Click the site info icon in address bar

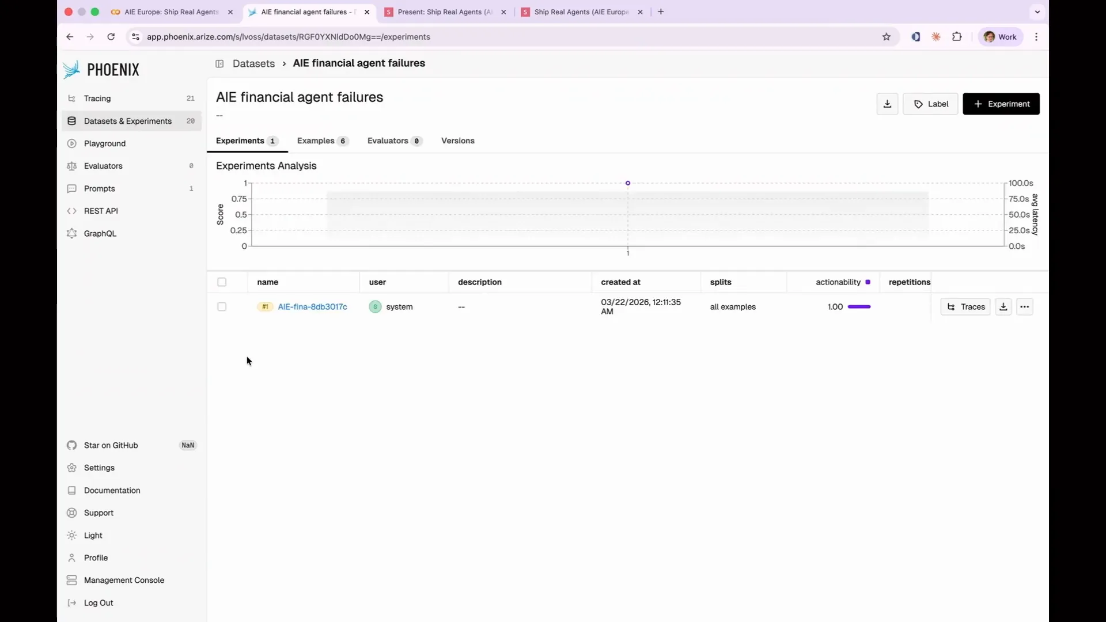(x=135, y=37)
